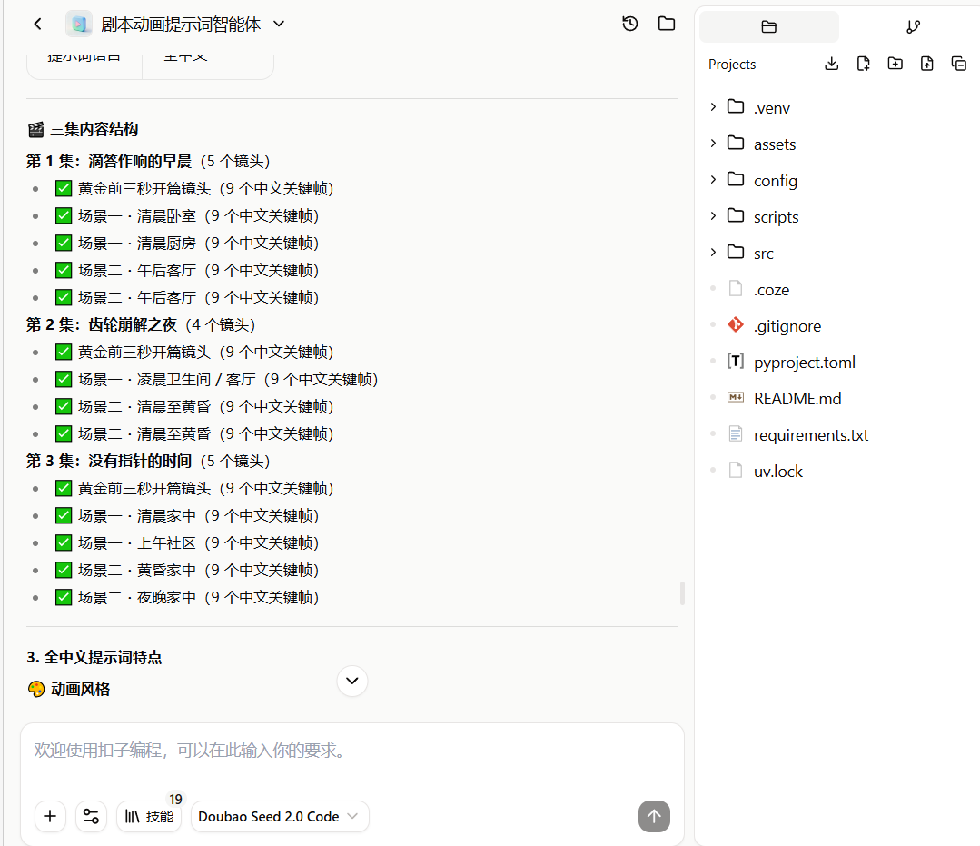Open the version history icon

[x=629, y=24]
